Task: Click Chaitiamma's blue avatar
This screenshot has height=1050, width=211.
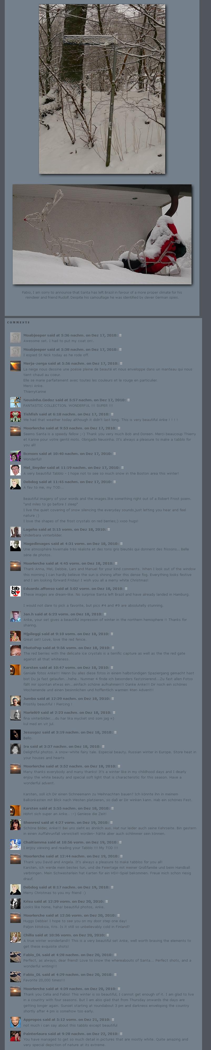Action: point(16,845)
